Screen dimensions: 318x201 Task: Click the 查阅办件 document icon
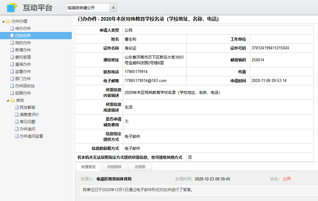tap(12, 64)
